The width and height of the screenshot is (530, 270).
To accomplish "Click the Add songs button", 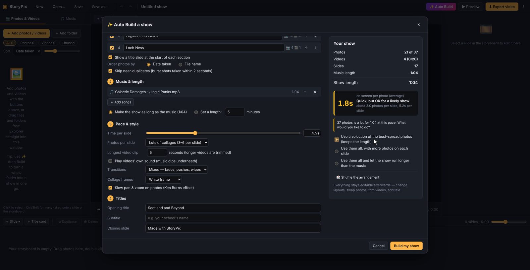I will 121,102.
